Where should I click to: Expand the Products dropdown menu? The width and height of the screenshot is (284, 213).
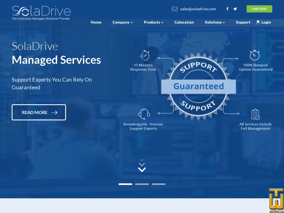click(153, 22)
